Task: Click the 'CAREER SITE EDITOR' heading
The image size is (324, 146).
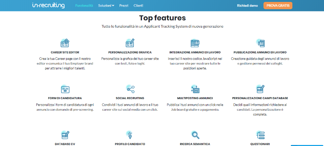Action: pos(65,52)
